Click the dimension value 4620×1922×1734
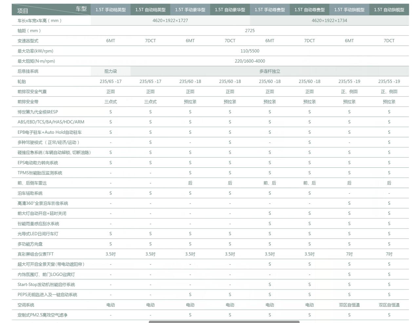 [329, 20]
